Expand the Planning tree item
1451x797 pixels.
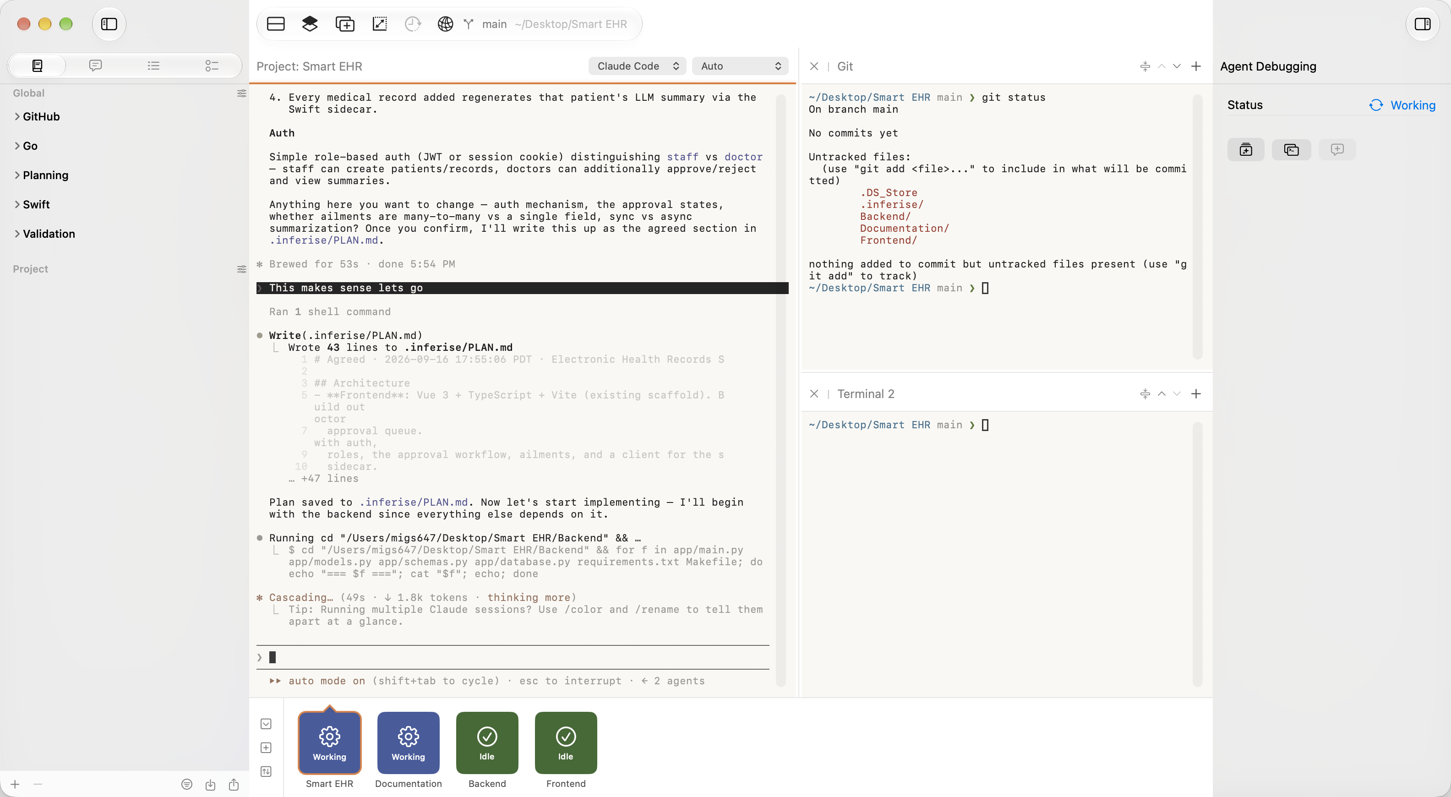(x=17, y=175)
